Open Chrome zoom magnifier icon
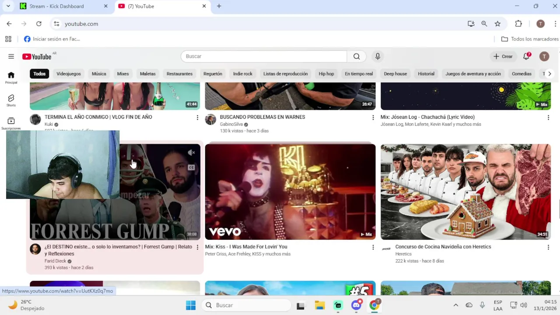 [484, 24]
